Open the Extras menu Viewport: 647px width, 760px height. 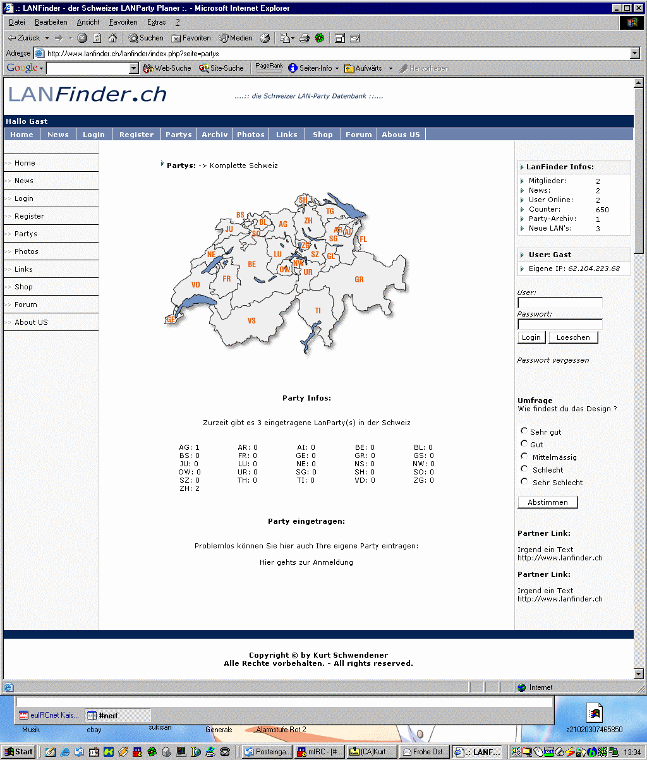[x=156, y=22]
